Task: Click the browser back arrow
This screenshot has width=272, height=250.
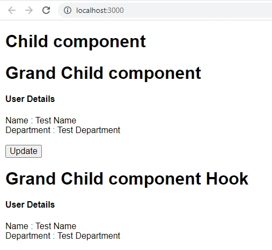Action: pyautogui.click(x=12, y=10)
